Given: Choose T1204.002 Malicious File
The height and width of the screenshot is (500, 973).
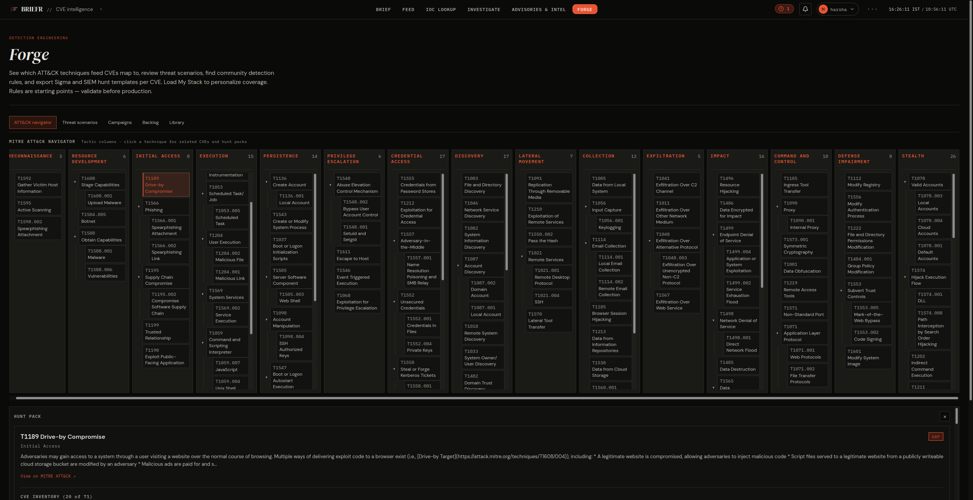Looking at the screenshot, I should (x=231, y=256).
